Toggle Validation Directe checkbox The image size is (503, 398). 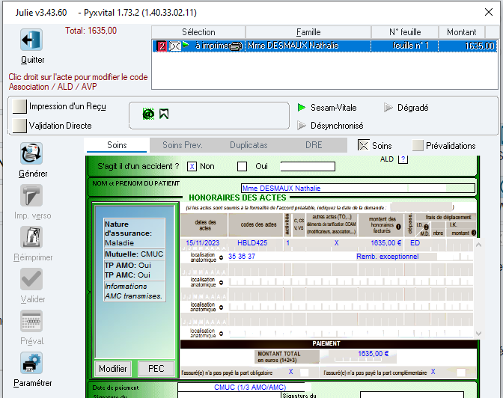[x=19, y=126]
